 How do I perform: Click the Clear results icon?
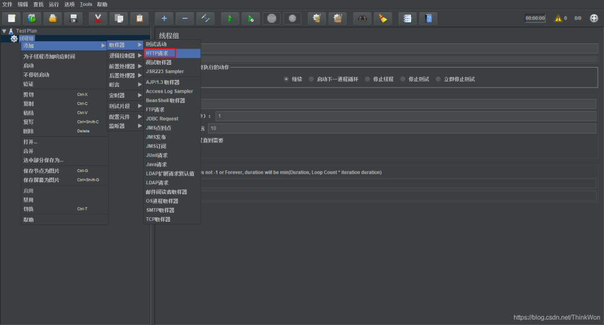317,18
